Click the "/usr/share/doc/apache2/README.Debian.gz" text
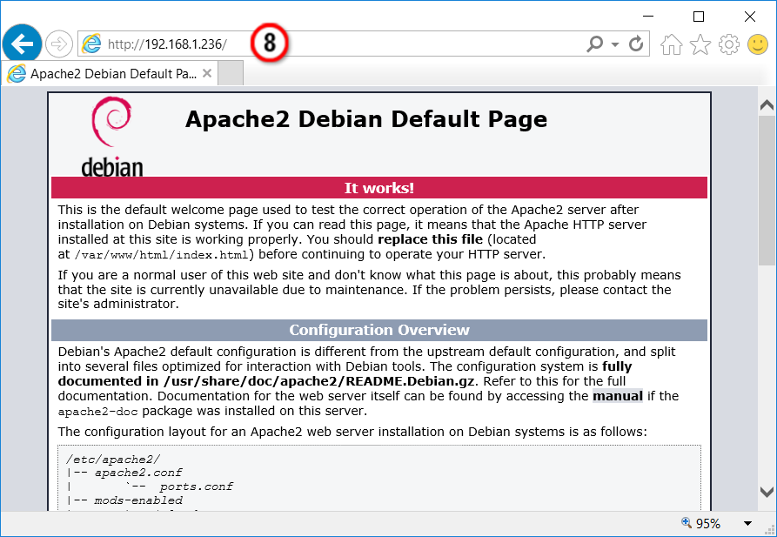777x537 pixels. pos(318,381)
